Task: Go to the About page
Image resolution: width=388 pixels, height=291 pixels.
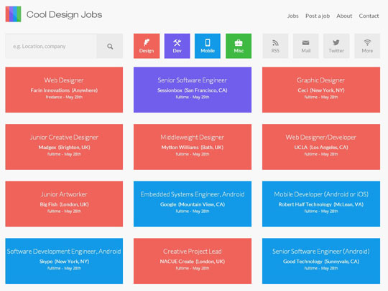Action: tap(344, 16)
